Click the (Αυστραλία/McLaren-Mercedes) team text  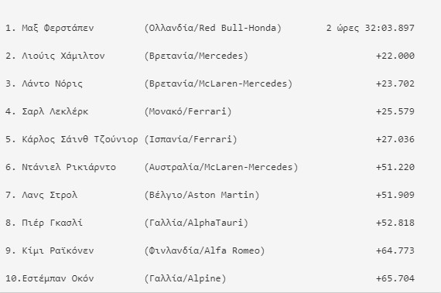coord(221,167)
